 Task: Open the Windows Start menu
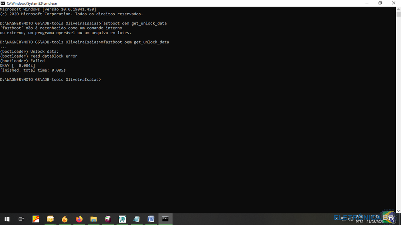7,219
